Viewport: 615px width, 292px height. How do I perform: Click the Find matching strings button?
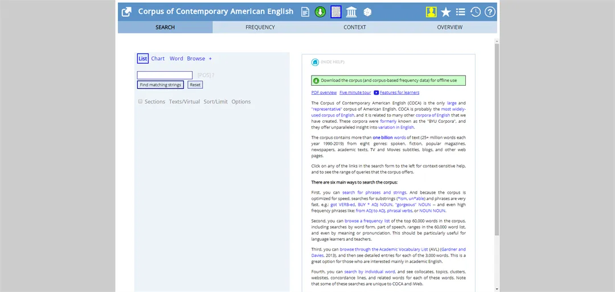pos(161,85)
